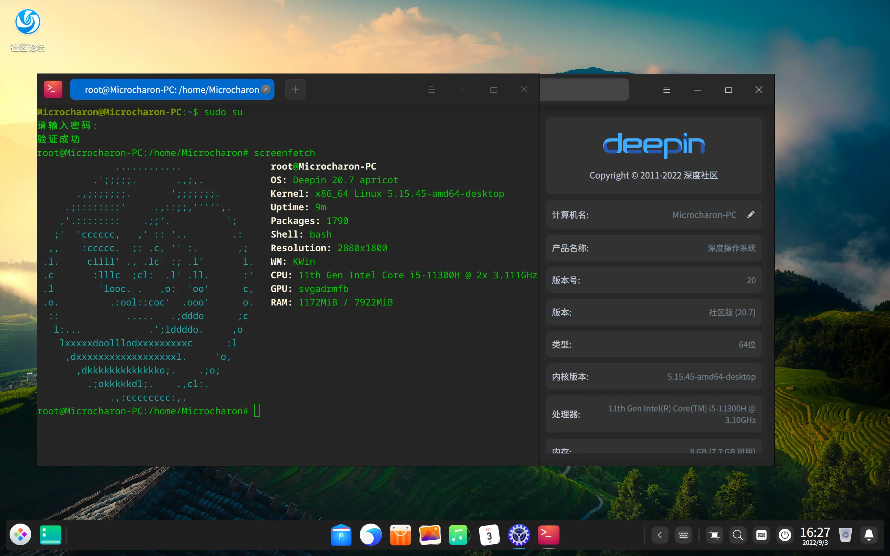This screenshot has height=556, width=890.
Task: Collapse the tray with left arrow
Action: pyautogui.click(x=660, y=535)
